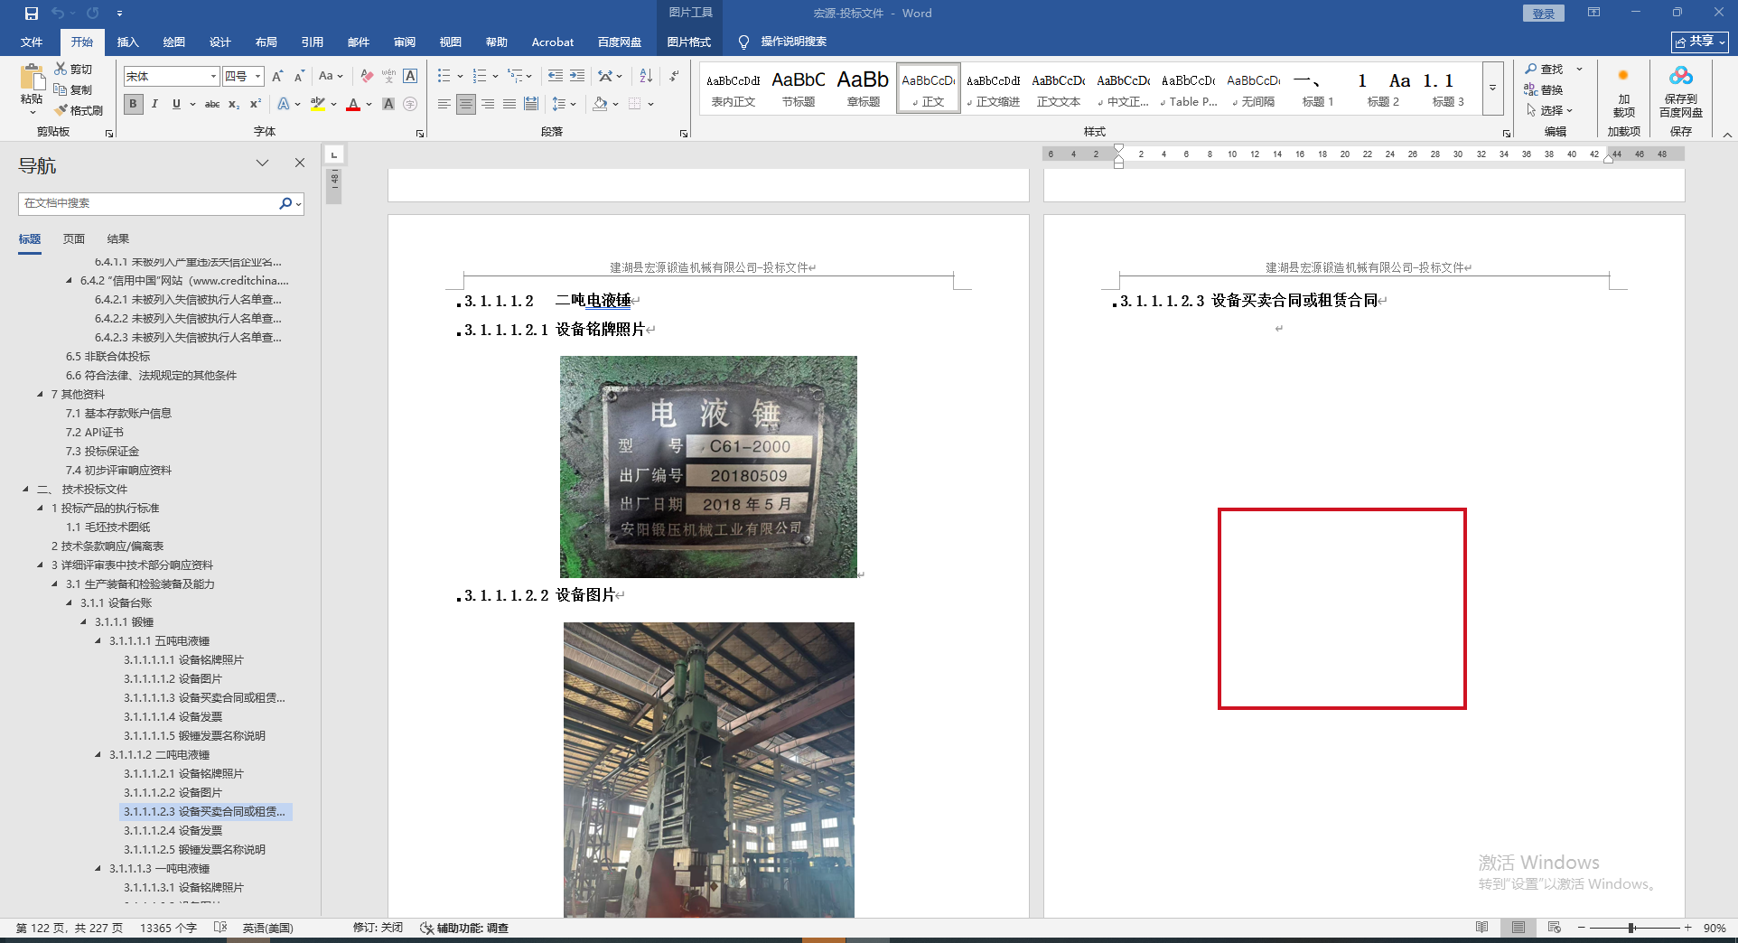Apply the 标题 1 style
This screenshot has height=943, width=1738.
1318,89
